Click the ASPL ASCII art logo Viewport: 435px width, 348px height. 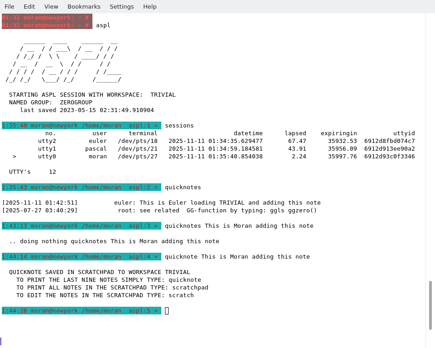point(63,60)
